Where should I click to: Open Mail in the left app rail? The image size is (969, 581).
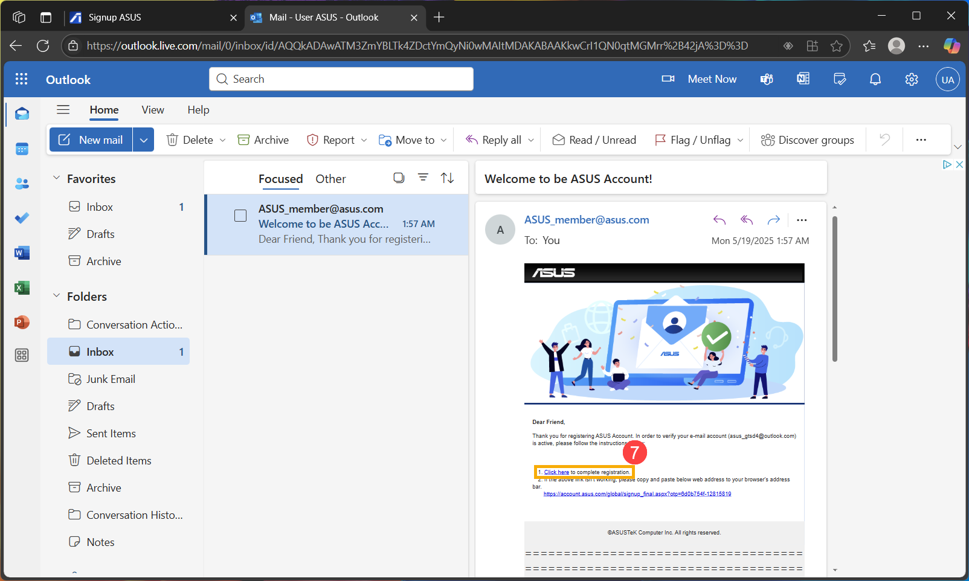22,114
